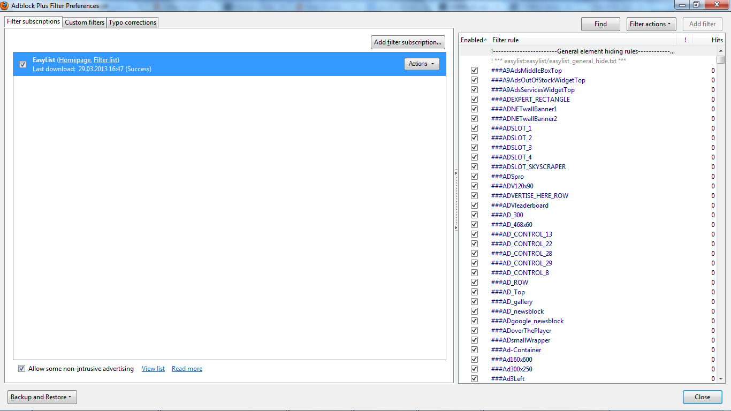The width and height of the screenshot is (731, 411).
Task: Open the Custom filters tab
Action: click(85, 22)
